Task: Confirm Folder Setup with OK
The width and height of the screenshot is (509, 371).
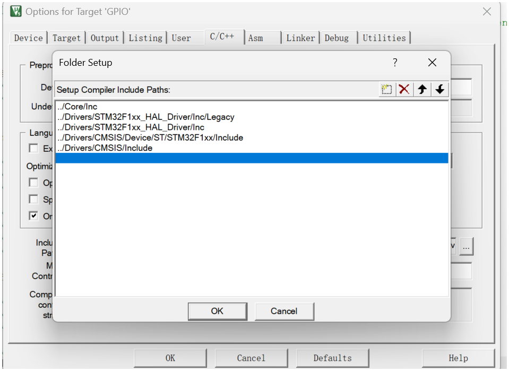Action: (x=217, y=311)
